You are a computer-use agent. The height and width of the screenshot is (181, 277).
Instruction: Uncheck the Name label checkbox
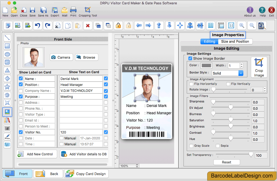coord(21,78)
